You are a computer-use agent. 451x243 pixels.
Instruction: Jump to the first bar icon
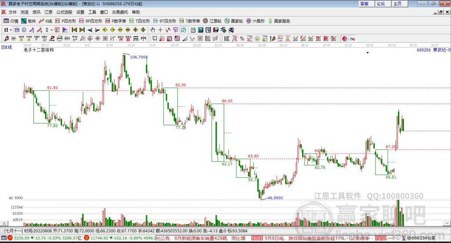coord(74,30)
